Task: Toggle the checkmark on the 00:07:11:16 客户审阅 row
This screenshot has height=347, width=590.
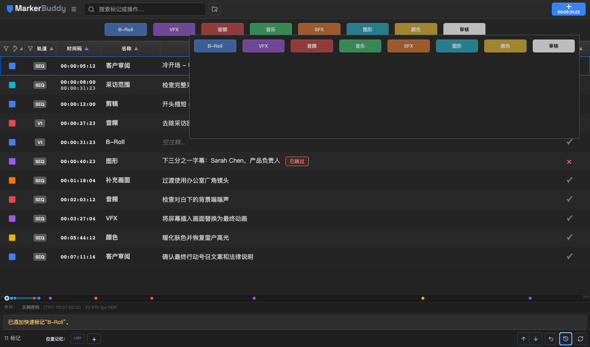Action: pyautogui.click(x=570, y=256)
